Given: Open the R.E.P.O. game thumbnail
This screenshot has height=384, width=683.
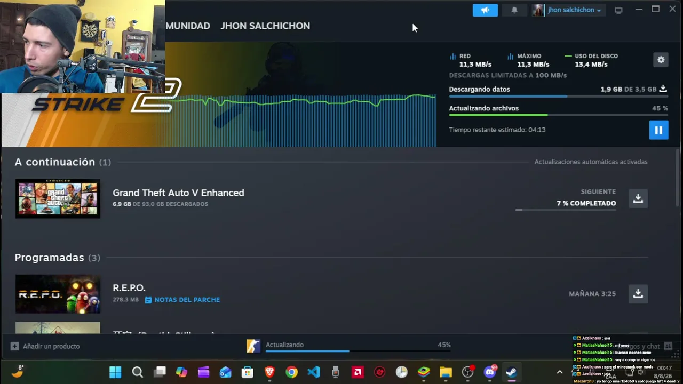Looking at the screenshot, I should tap(58, 294).
